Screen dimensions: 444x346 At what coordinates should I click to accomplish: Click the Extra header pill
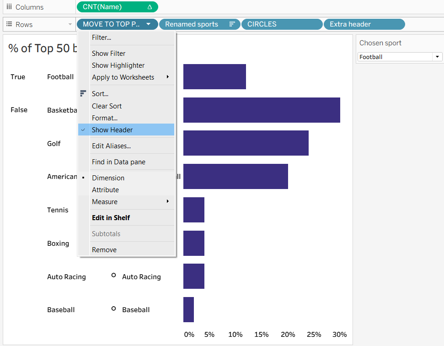coord(364,24)
